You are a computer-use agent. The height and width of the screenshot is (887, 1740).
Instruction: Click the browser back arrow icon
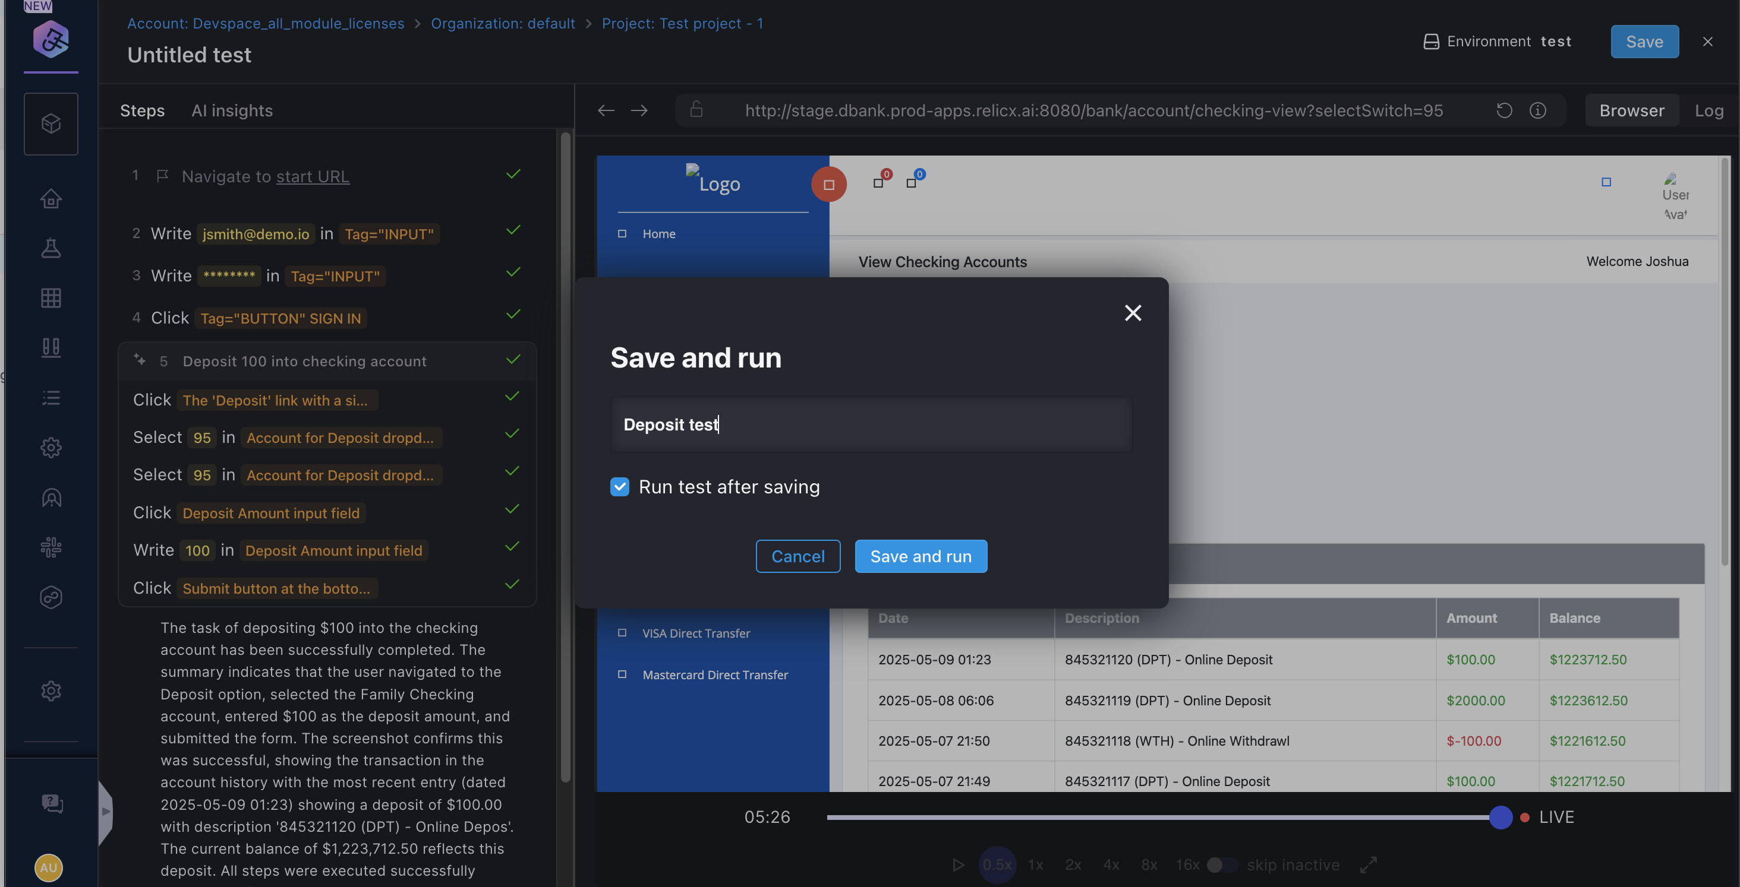(x=606, y=110)
